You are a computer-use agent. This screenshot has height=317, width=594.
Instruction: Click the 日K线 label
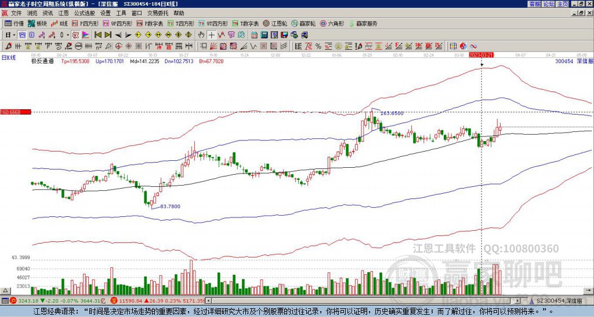9,57
